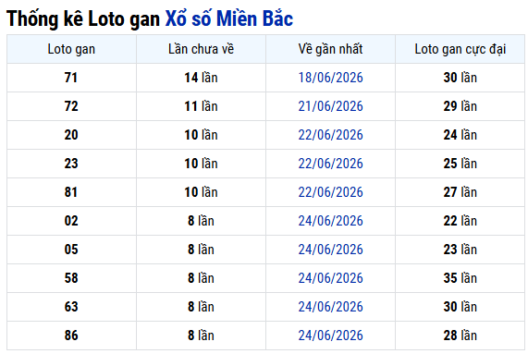Click the 14 lần cell
Screen dimensions: 528x354
(201, 78)
